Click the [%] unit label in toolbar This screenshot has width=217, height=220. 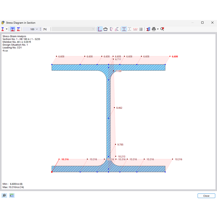(x=45, y=29)
